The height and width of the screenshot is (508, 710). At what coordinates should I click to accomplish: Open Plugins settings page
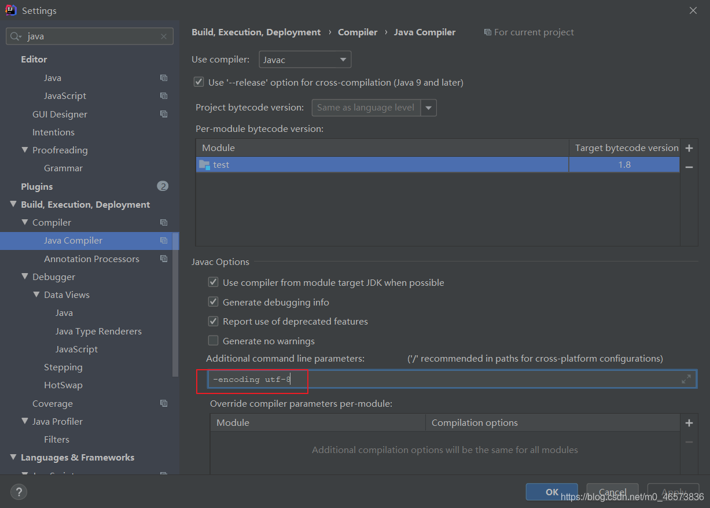tap(36, 186)
